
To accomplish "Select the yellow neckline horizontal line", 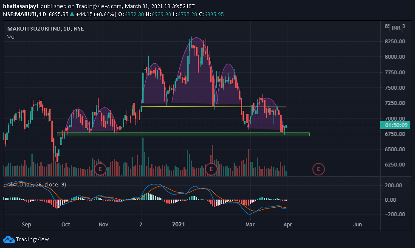I will click(213, 107).
